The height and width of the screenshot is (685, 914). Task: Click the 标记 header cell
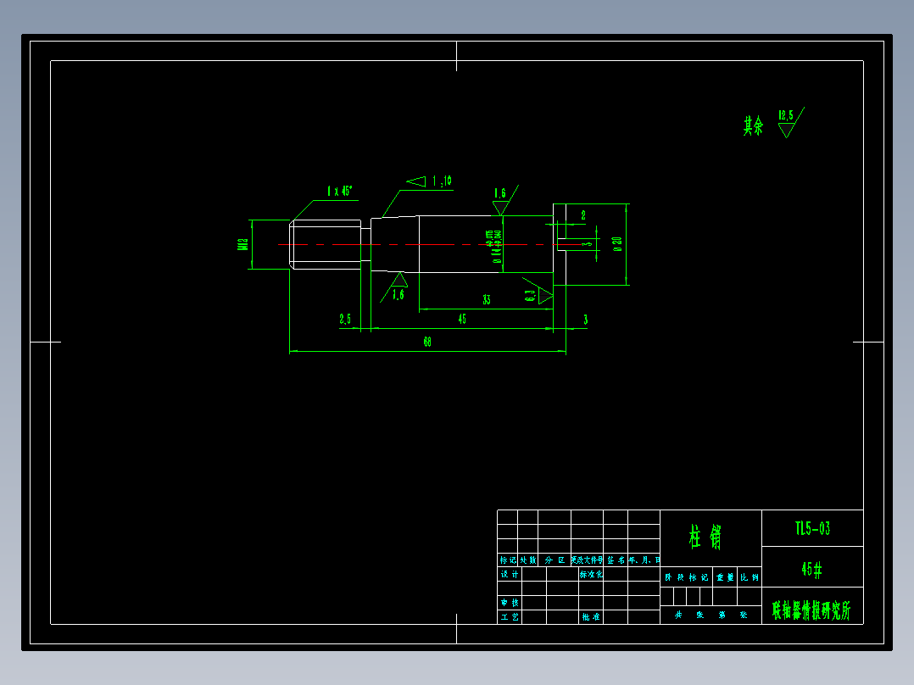point(508,560)
